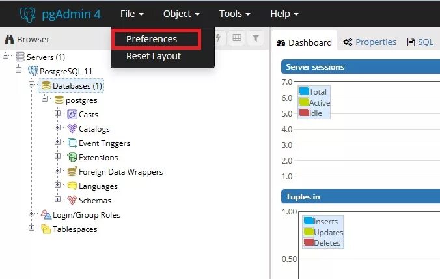Viewport: 440px width, 279px height.
Task: Click the Login/Group Roles users icon
Action: 46,214
